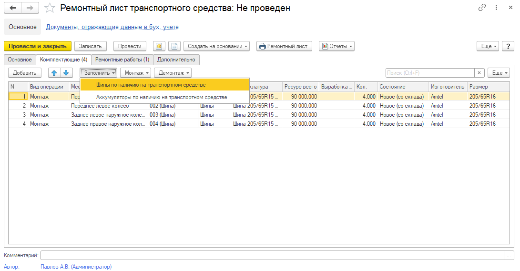Move row down with blue down arrow
520x271 pixels.
(66, 73)
